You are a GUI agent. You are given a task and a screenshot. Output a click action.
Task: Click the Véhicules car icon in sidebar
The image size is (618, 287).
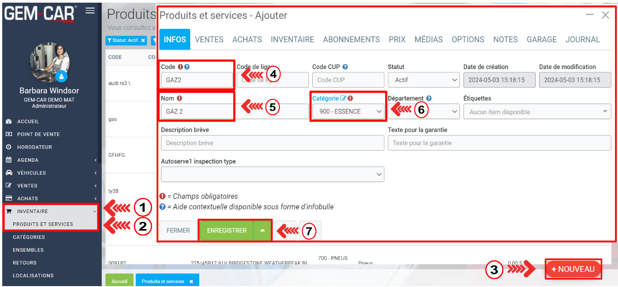click(8, 173)
